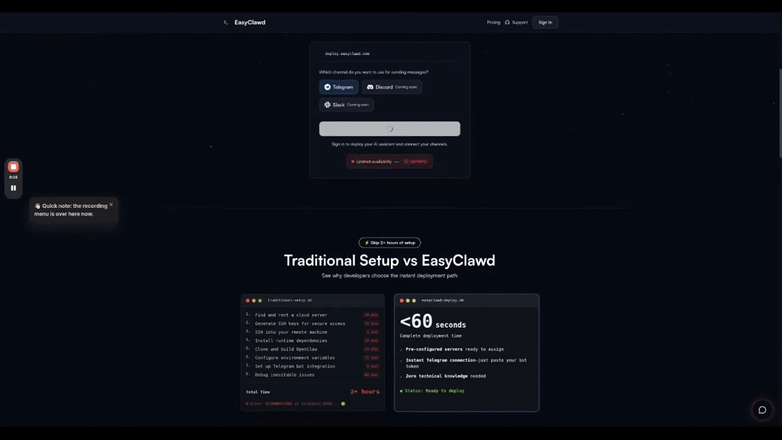Click the gray loading deploy button
Viewport: 782px width, 440px height.
click(x=389, y=128)
